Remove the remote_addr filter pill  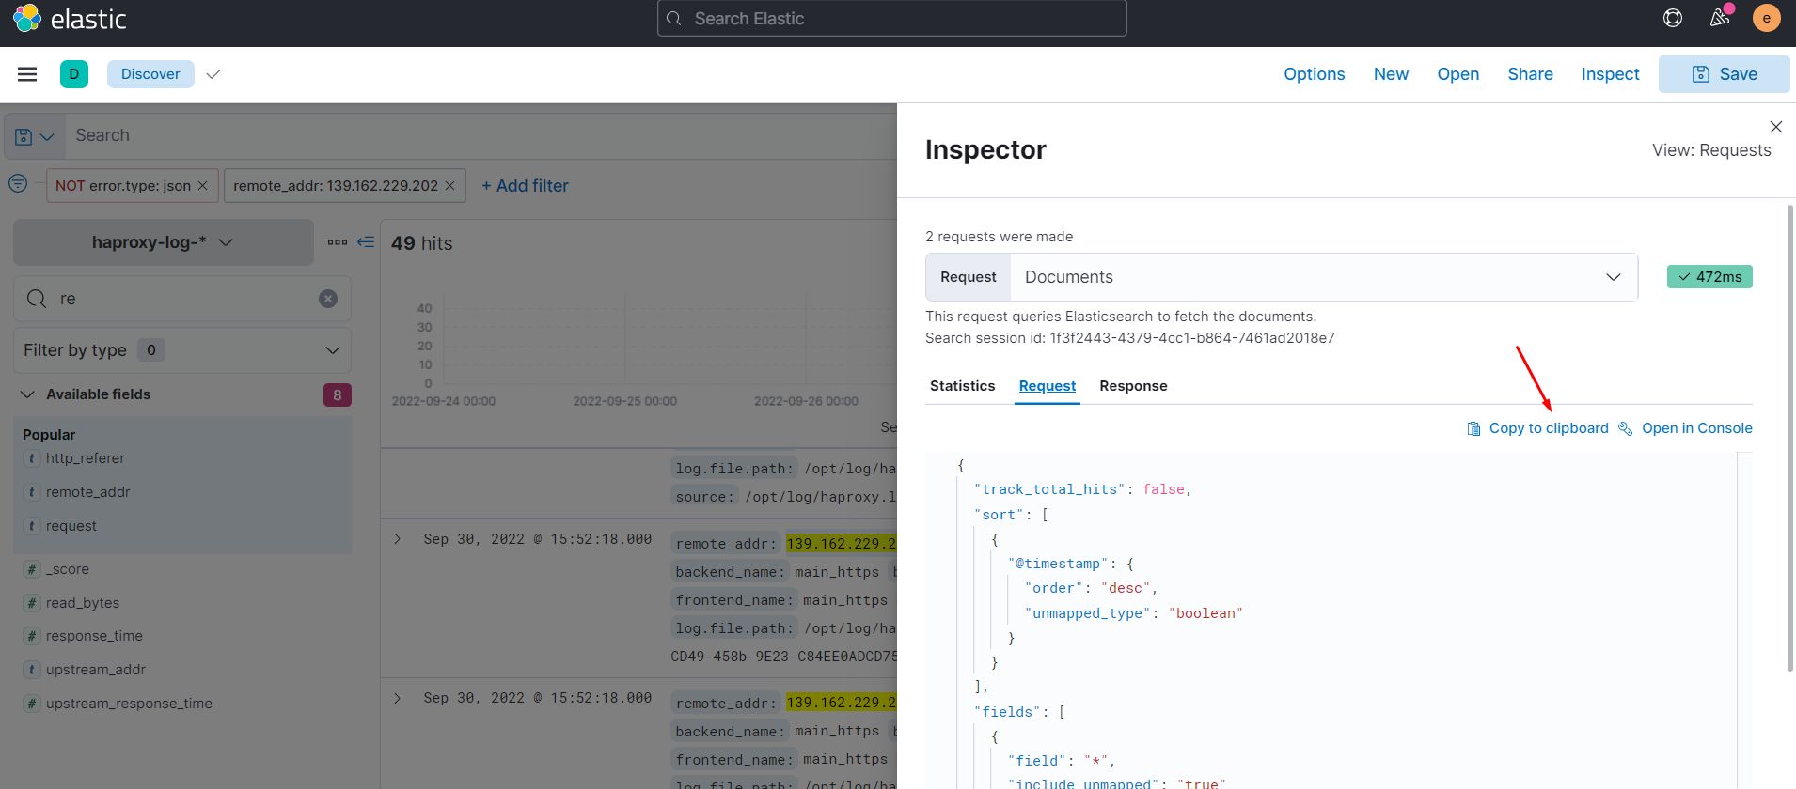(449, 186)
